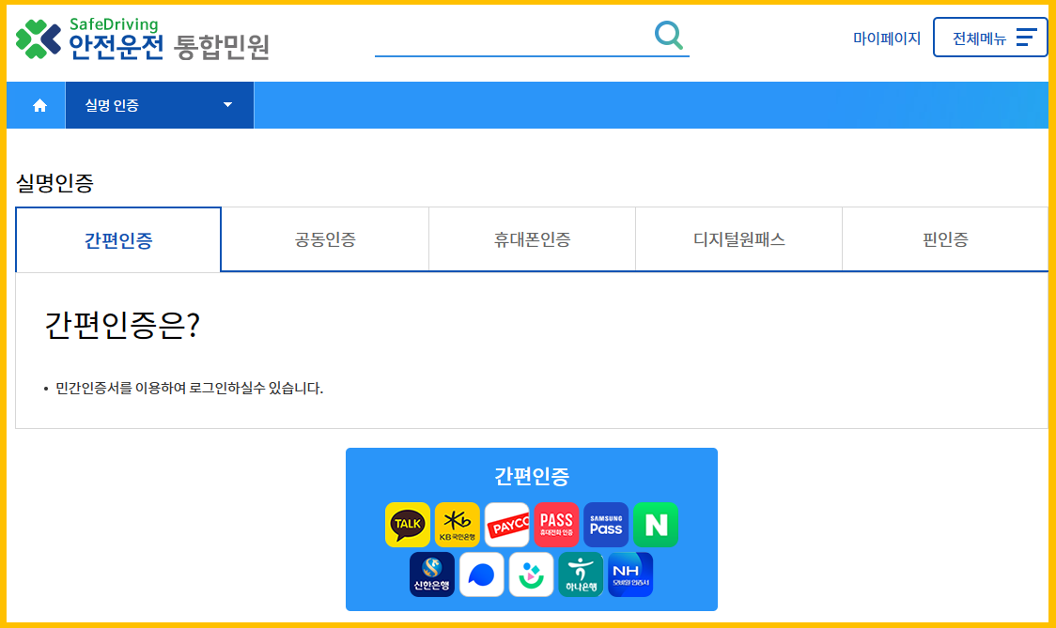Open the 마이페이지 link

pos(886,38)
